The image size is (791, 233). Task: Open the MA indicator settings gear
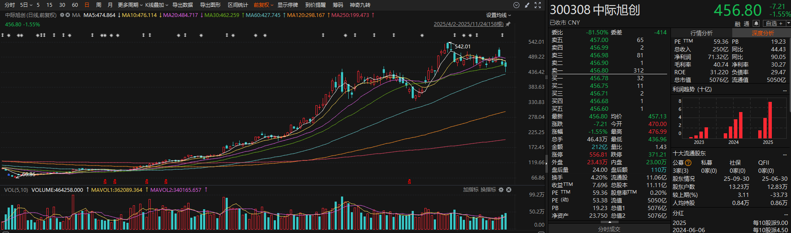click(x=62, y=15)
